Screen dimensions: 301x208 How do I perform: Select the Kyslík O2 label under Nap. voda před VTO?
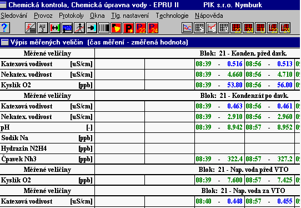click(47, 180)
